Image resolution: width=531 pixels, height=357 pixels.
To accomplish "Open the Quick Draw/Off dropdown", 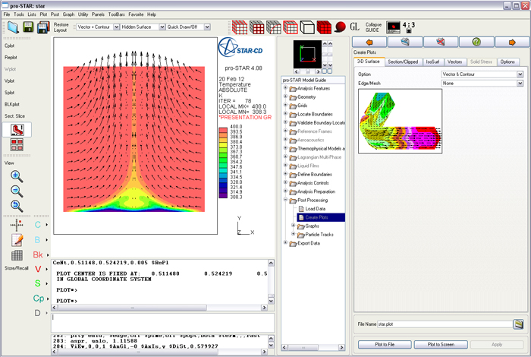I will point(207,27).
